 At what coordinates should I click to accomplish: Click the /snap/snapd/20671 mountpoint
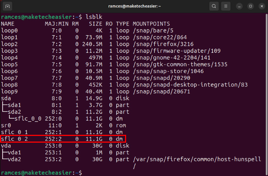(162, 91)
